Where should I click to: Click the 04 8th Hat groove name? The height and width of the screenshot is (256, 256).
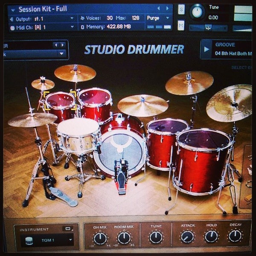pos(233,53)
